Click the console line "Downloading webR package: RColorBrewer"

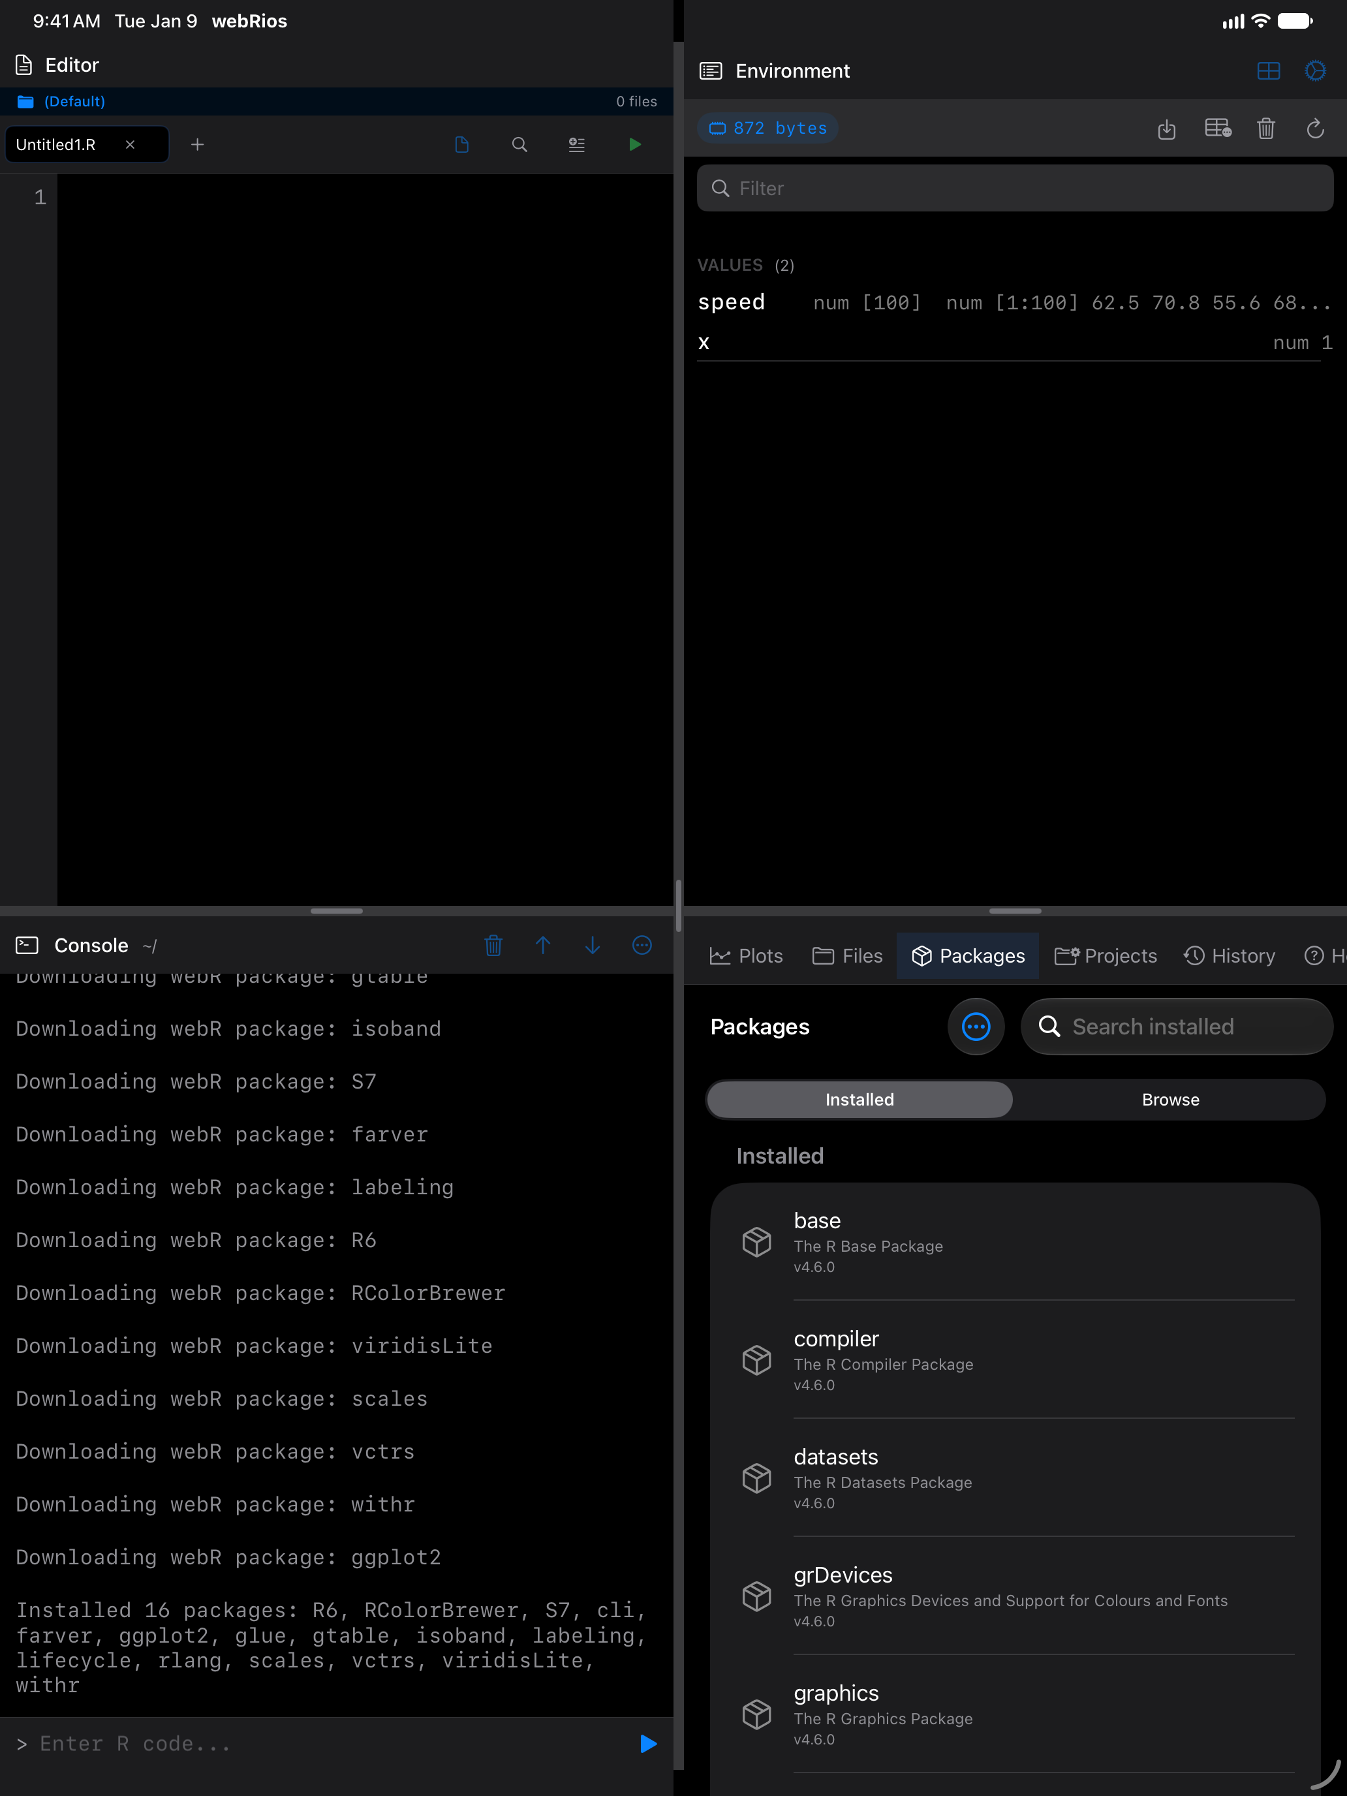260,1293
